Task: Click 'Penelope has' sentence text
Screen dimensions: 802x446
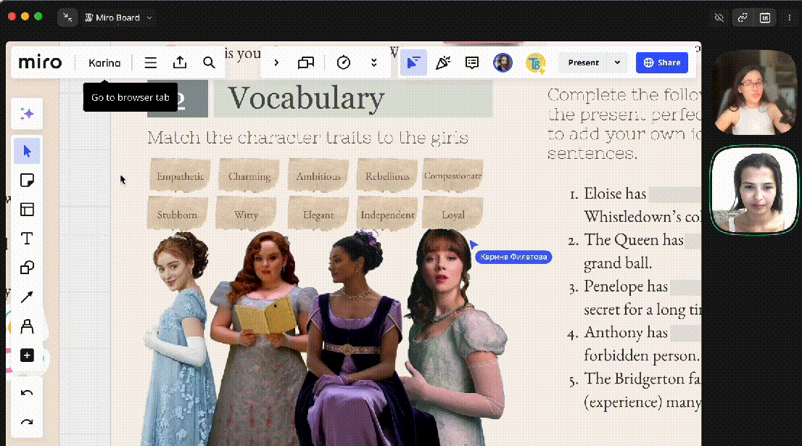Action: 626,286
